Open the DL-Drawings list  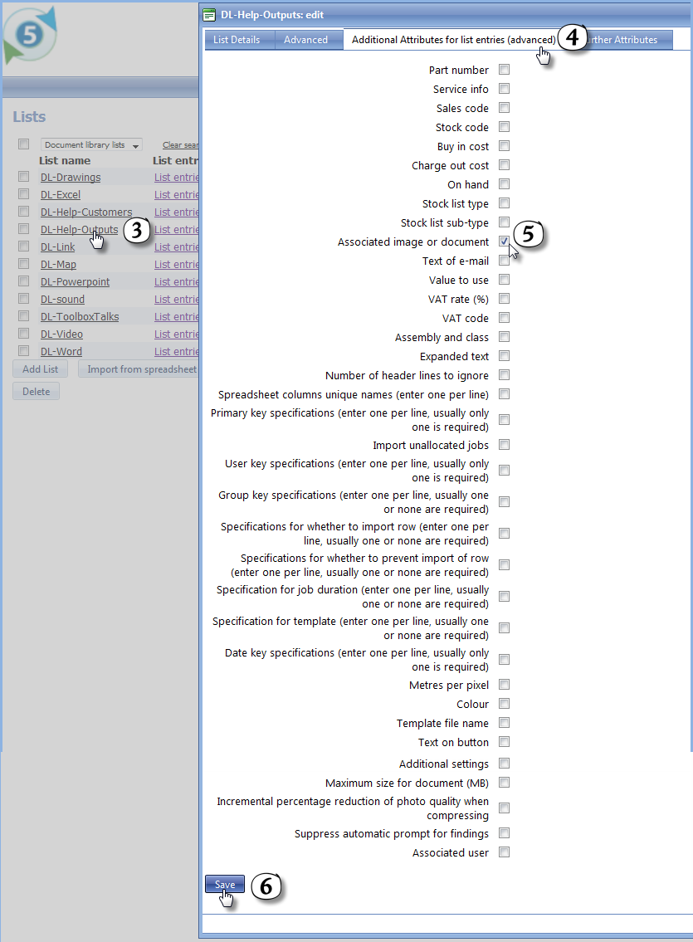(x=71, y=178)
